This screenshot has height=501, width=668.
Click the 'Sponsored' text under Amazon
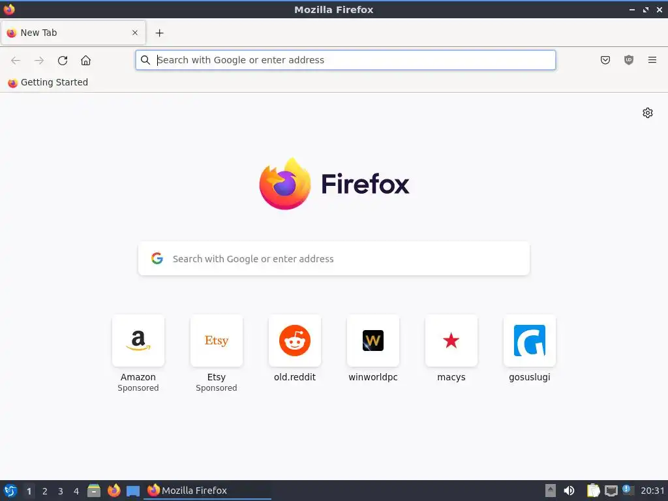[x=138, y=388]
